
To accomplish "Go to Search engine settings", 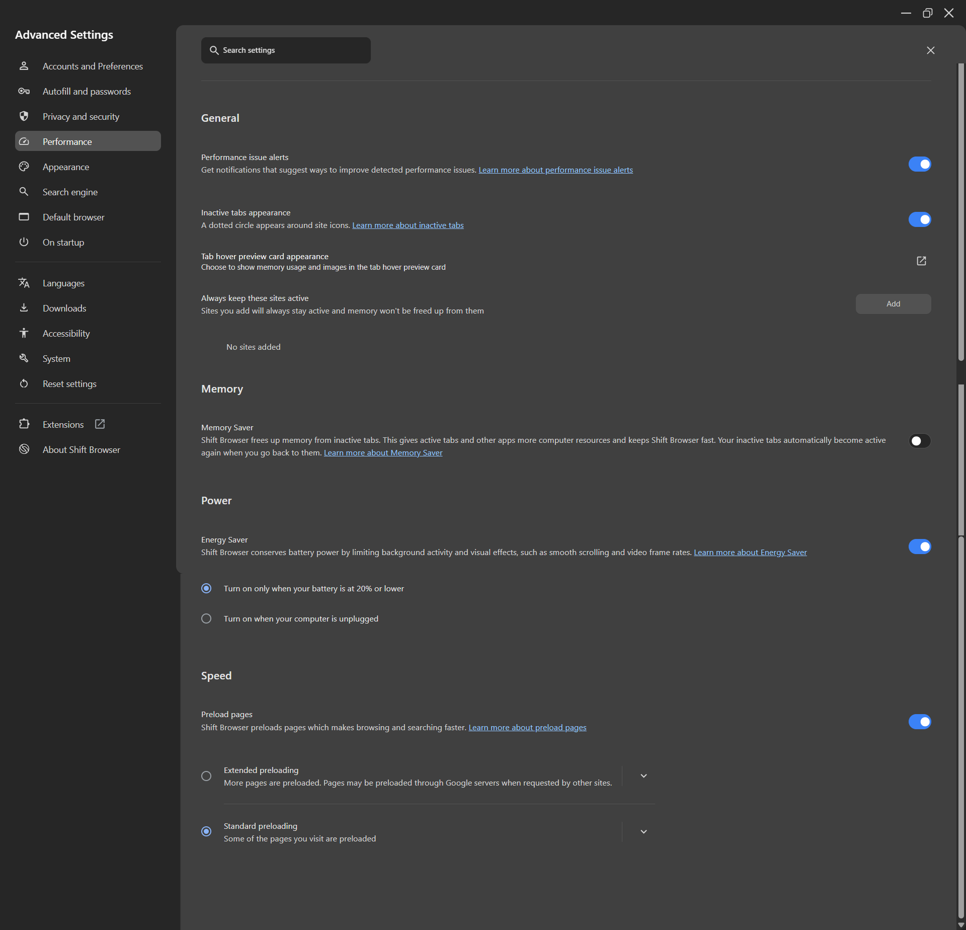I will [88, 192].
